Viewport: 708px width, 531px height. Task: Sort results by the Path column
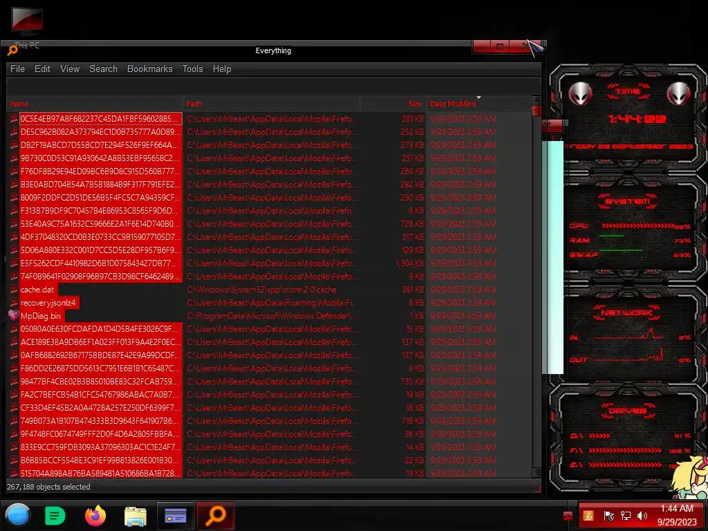pos(271,104)
